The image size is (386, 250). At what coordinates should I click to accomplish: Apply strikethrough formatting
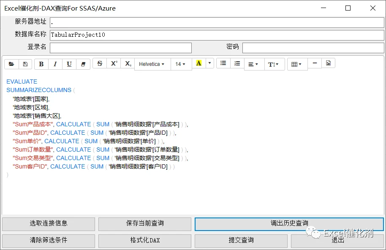[x=100, y=63]
